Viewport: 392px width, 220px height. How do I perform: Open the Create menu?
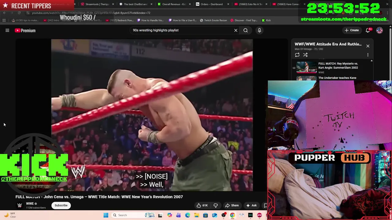pyautogui.click(x=352, y=30)
